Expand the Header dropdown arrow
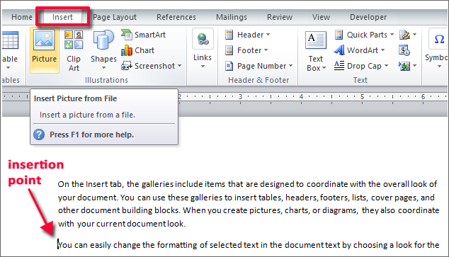The image size is (449, 257). click(268, 35)
